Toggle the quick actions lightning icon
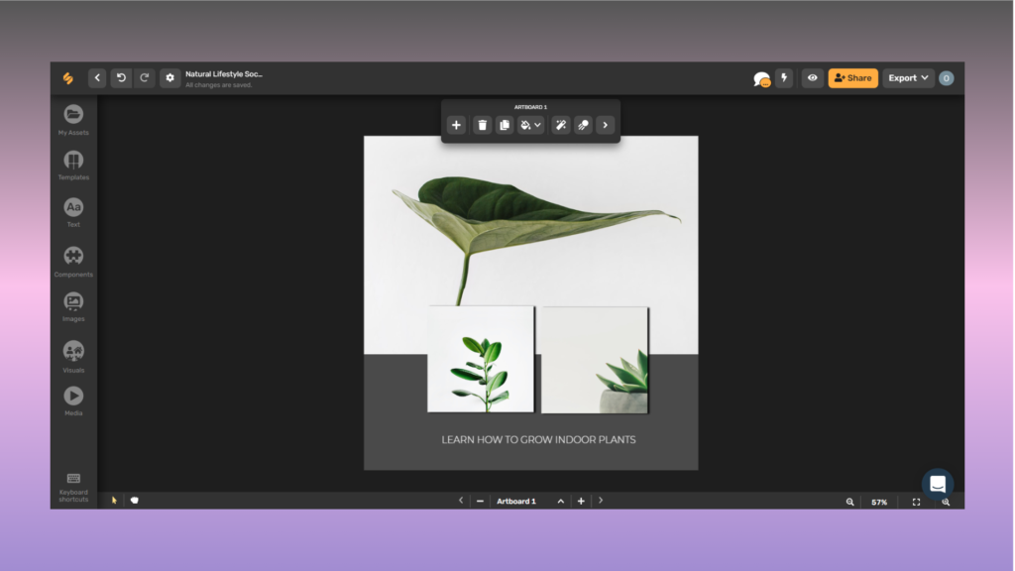1015x571 pixels. [x=783, y=77]
